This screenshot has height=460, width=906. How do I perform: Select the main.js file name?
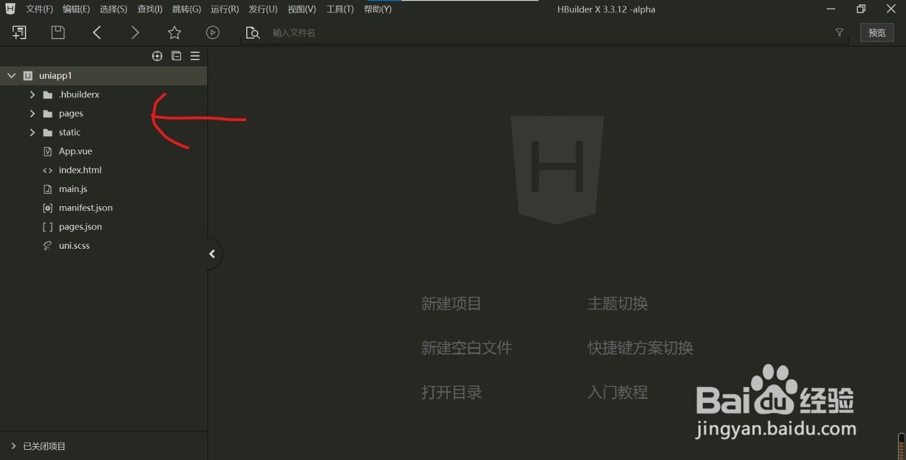point(73,189)
